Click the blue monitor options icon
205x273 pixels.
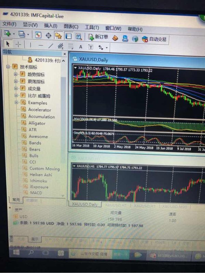coord(125,38)
